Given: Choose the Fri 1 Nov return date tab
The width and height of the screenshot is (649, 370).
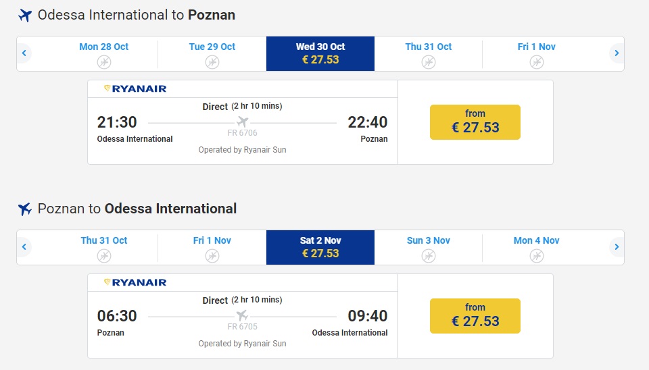Looking at the screenshot, I should point(212,247).
